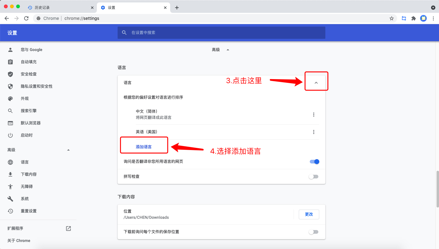Bookmark this page with the star icon
The height and width of the screenshot is (249, 439).
click(x=391, y=18)
